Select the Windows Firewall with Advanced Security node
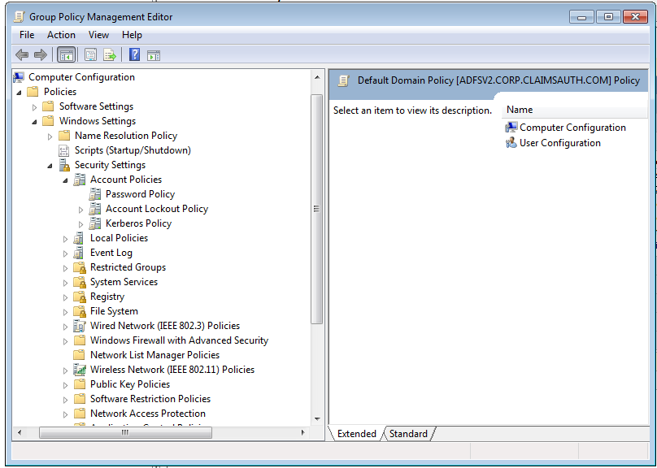The height and width of the screenshot is (468, 657). coord(181,340)
